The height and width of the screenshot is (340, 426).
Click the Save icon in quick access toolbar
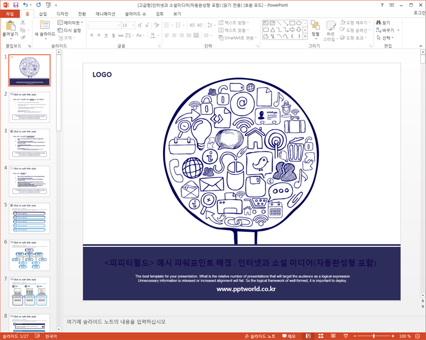click(x=16, y=5)
